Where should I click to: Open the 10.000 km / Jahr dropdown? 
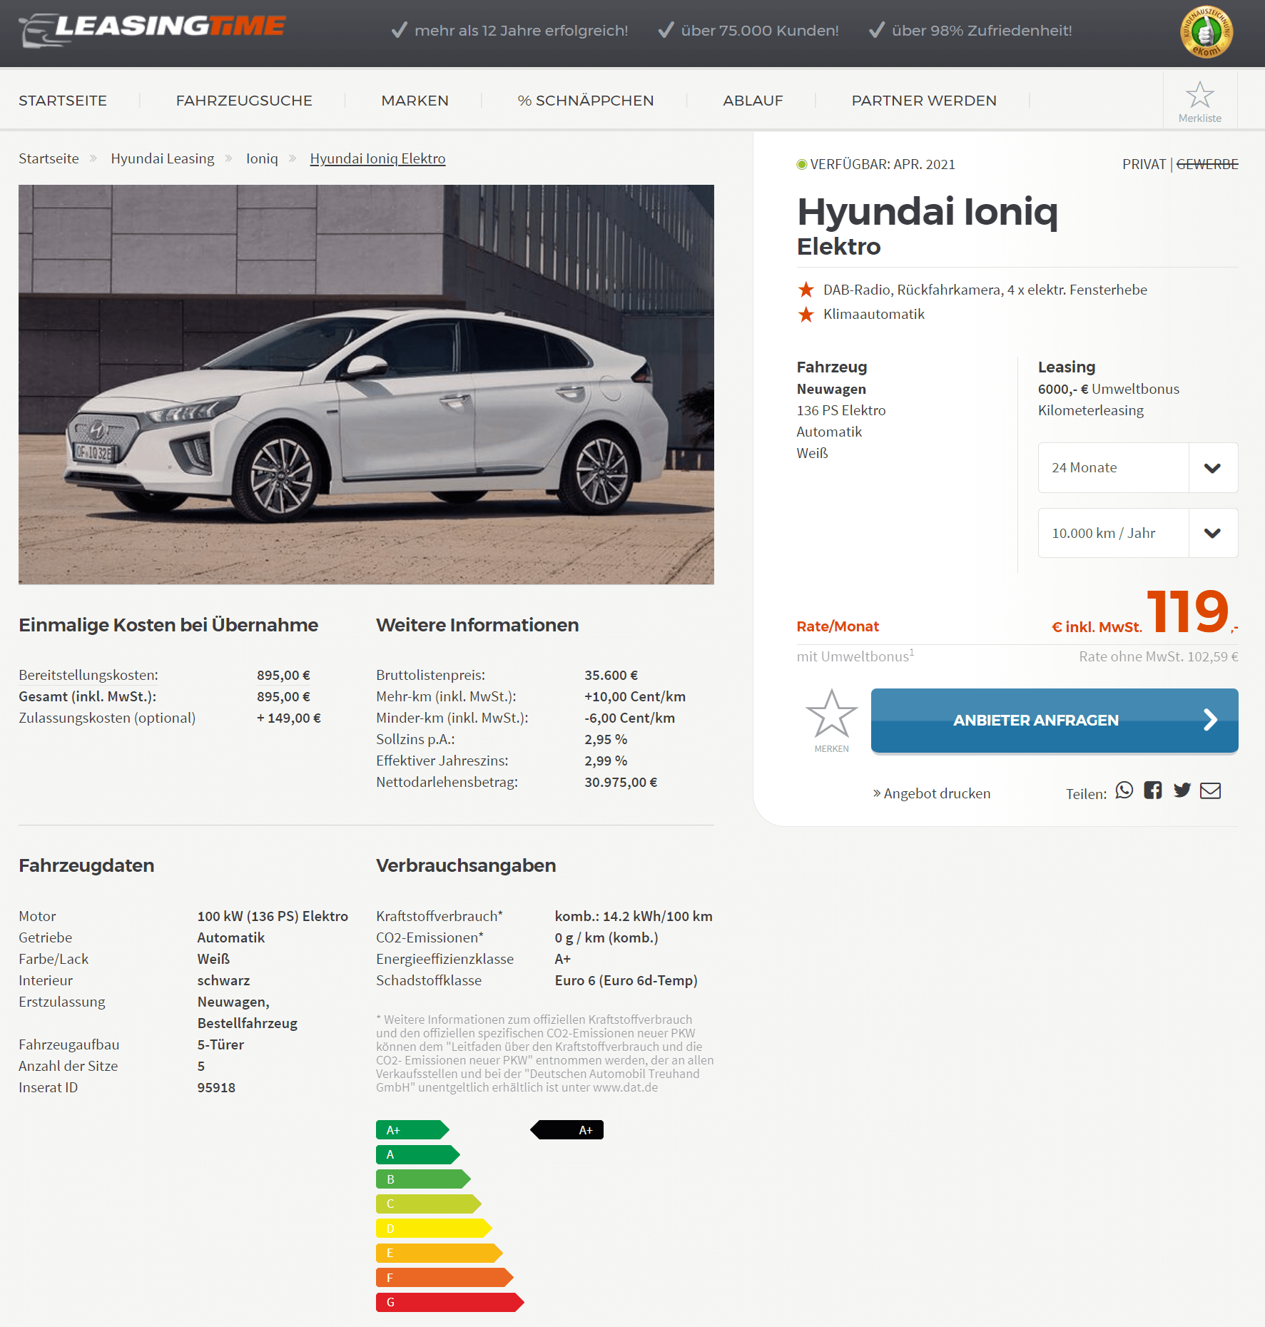tap(1138, 534)
